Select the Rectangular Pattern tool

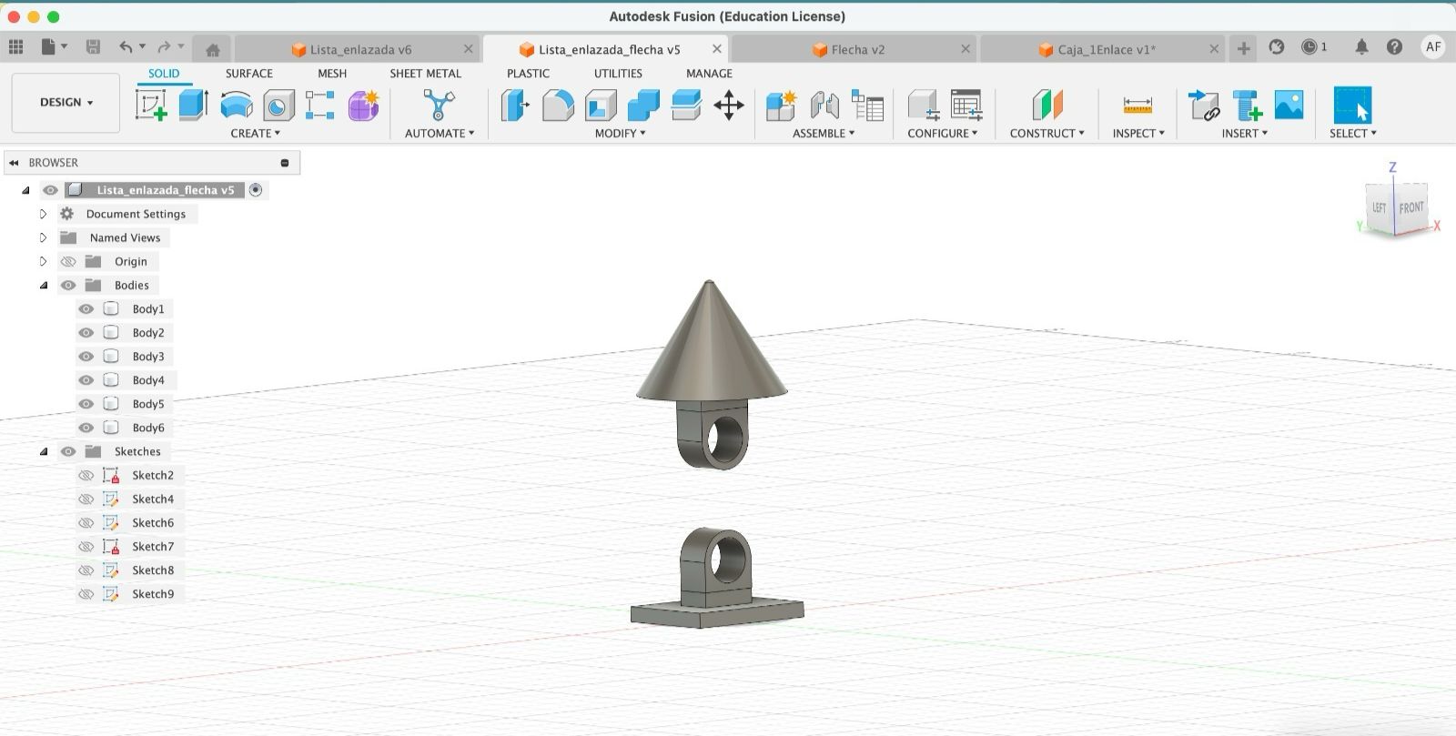319,106
